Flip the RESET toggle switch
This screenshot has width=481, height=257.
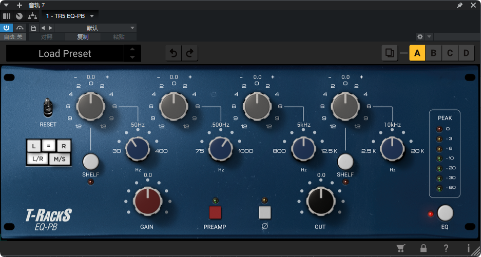click(48, 107)
